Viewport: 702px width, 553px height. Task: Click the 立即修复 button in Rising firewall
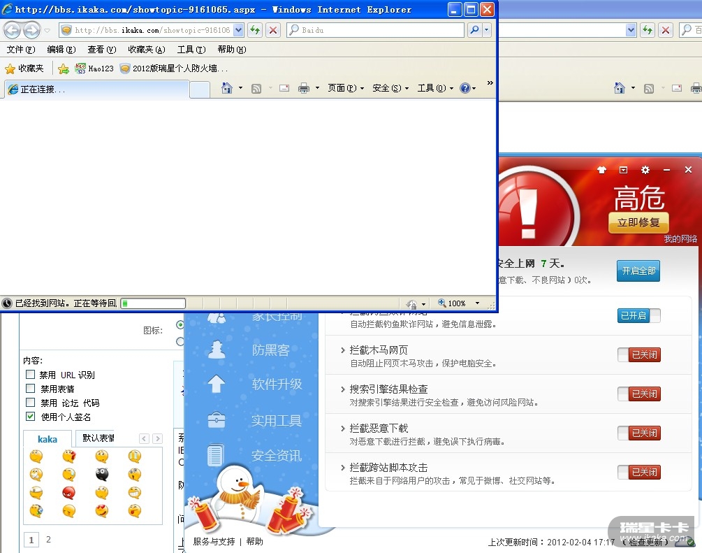click(638, 222)
